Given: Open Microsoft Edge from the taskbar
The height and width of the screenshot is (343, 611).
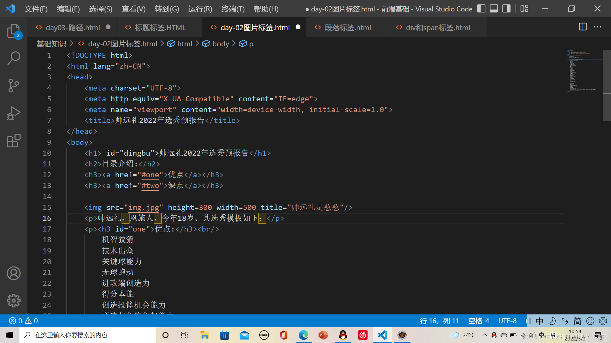Looking at the screenshot, I should tap(303, 335).
